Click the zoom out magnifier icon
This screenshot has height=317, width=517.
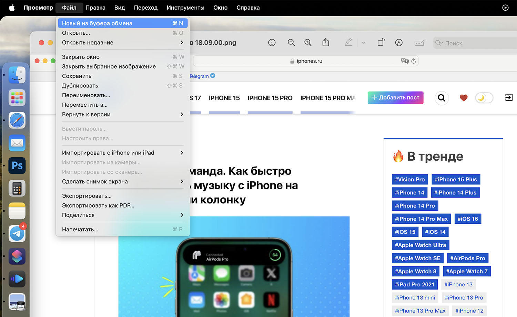coord(291,43)
